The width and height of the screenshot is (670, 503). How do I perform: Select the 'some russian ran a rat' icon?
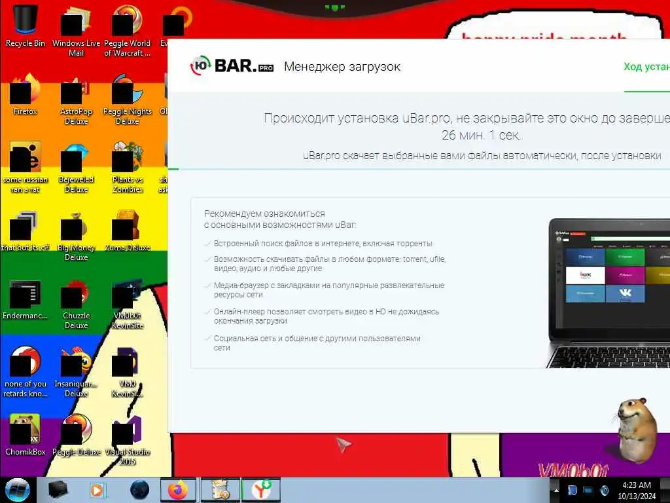pos(26,168)
